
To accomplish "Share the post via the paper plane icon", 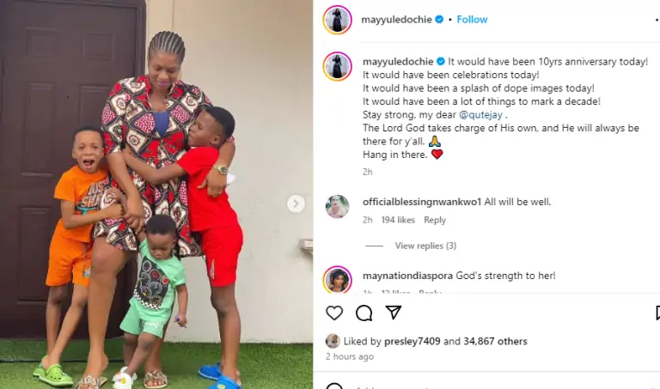I will coord(393,313).
